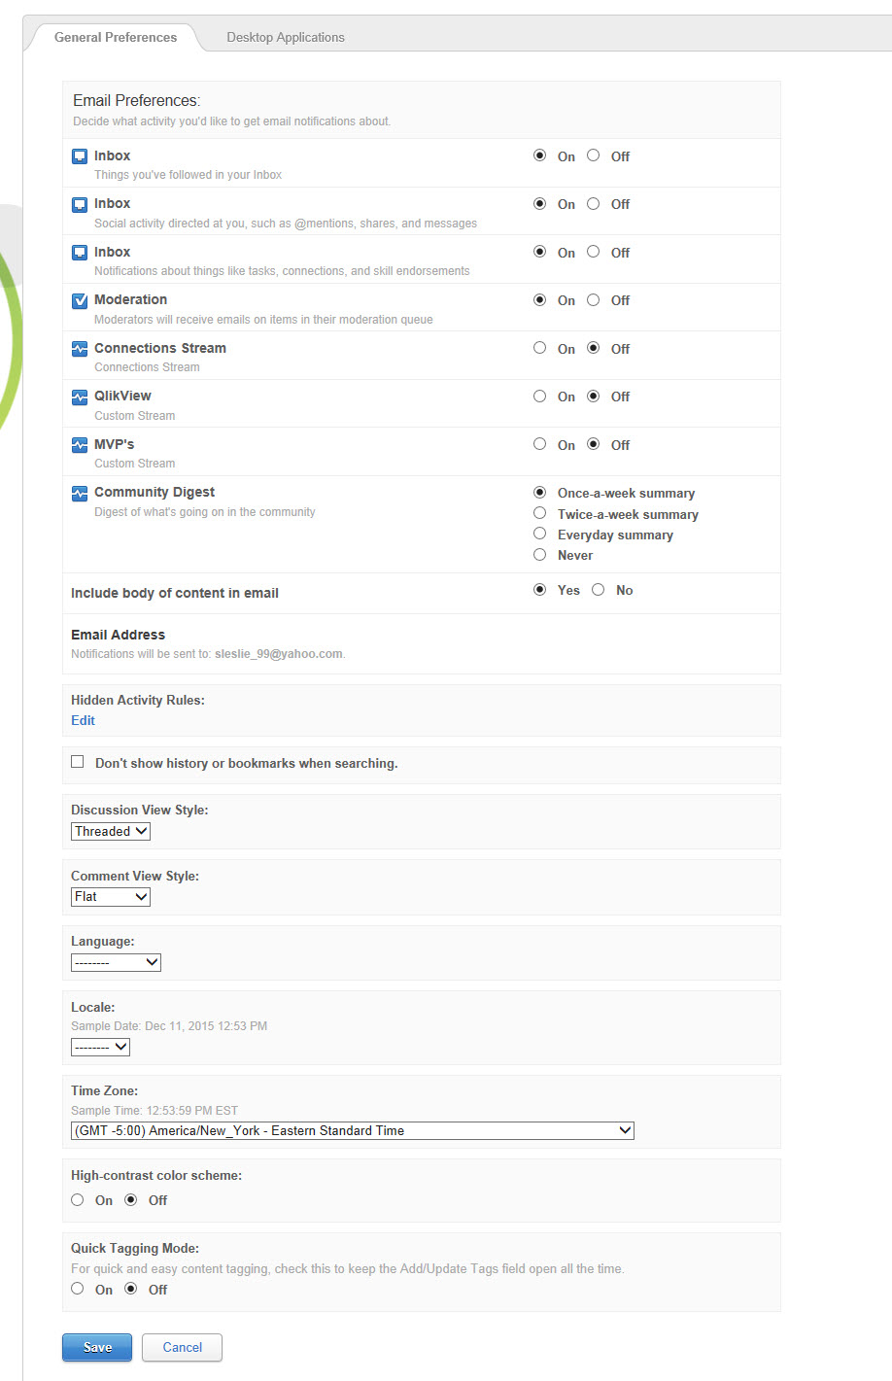
Task: Switch to the Desktop Applications tab
Action: pyautogui.click(x=286, y=37)
